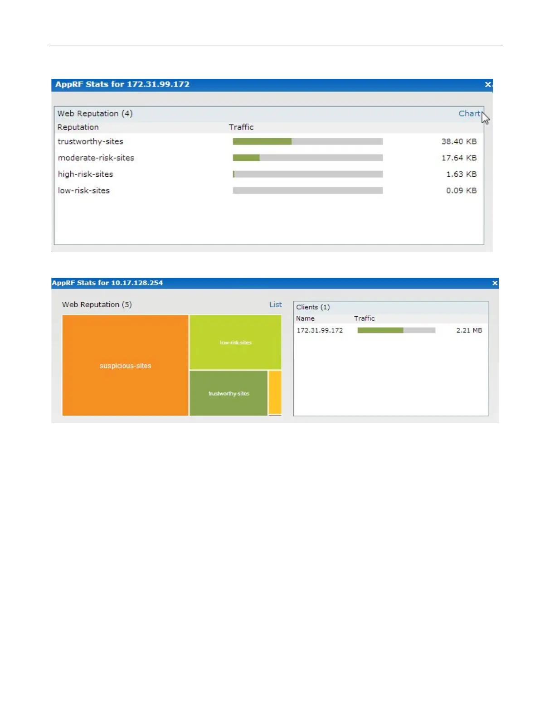Image resolution: width=540 pixels, height=719 pixels.
Task: Click the 38.40 KB traffic value
Action: click(x=459, y=141)
